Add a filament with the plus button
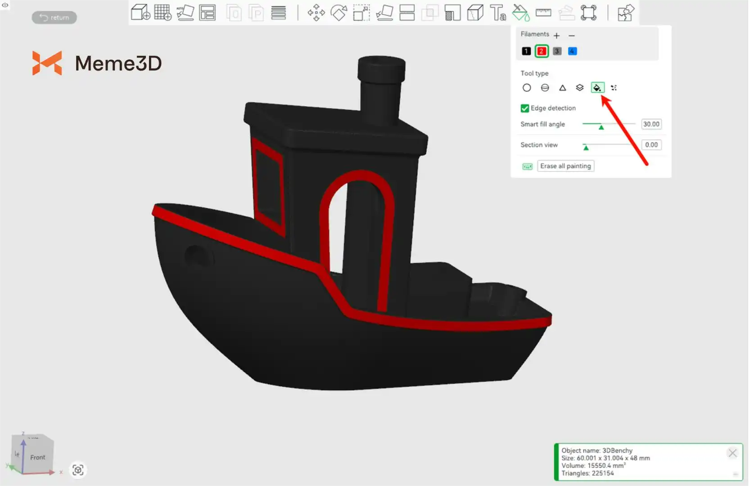750x486 pixels. [557, 36]
